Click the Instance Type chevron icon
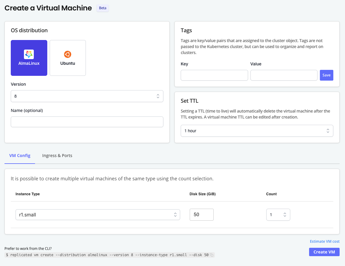 (x=175, y=214)
